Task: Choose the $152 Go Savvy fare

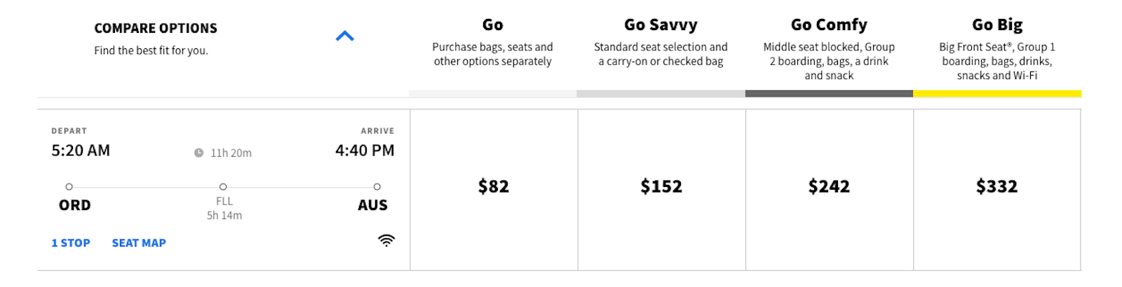Action: 661,187
